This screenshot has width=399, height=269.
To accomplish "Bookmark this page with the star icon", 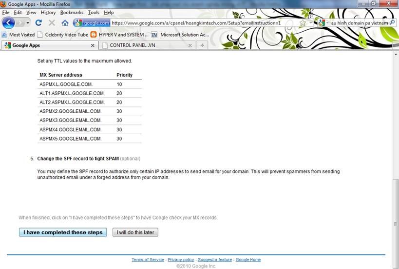I will 303,23.
